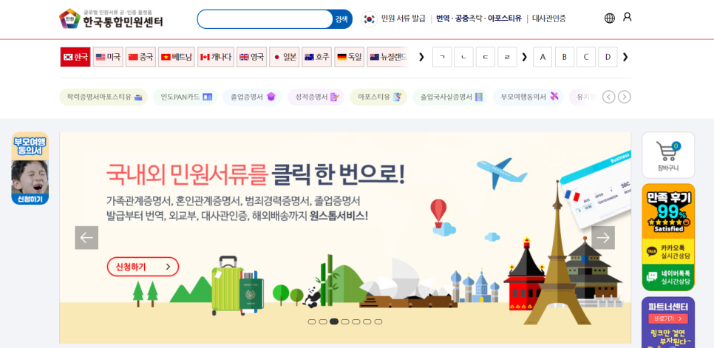
Task: Open 아포스티유 shortcut chip
Action: pyautogui.click(x=378, y=97)
